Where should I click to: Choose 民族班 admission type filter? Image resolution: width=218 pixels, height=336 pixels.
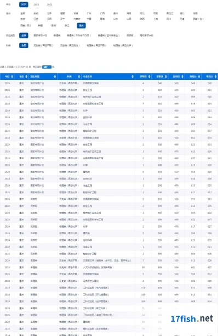pos(130,36)
